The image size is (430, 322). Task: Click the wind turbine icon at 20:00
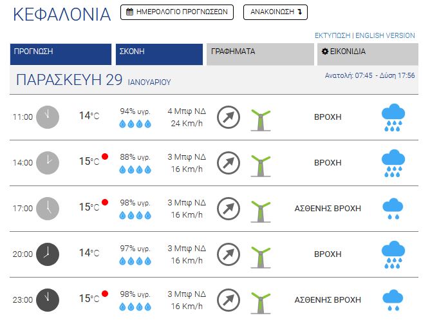point(261,257)
